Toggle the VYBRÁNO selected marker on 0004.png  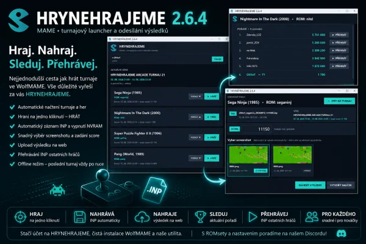[260, 171]
